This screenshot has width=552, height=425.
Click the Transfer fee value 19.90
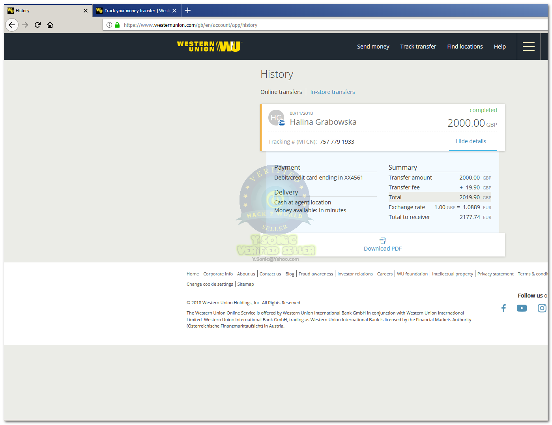click(x=473, y=187)
